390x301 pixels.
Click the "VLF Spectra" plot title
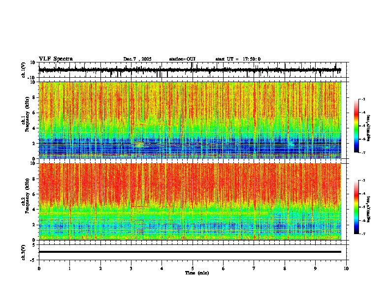pos(56,59)
